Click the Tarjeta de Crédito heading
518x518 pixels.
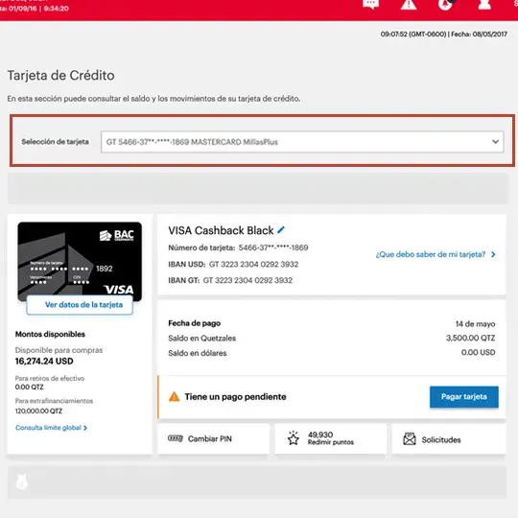click(60, 76)
